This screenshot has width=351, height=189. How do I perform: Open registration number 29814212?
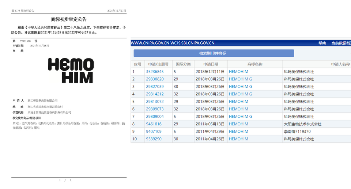(x=155, y=94)
